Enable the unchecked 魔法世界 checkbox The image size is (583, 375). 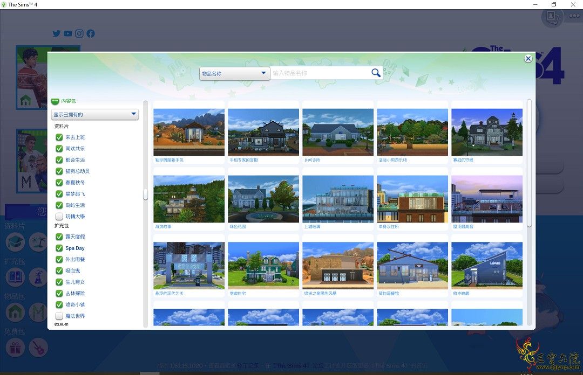pyautogui.click(x=59, y=316)
